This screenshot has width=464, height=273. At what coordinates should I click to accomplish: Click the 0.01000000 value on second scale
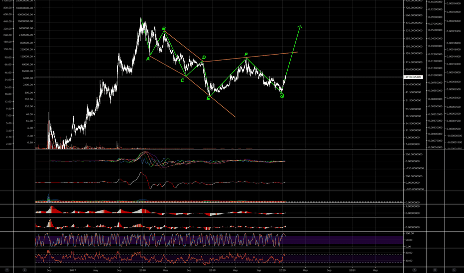435,75
